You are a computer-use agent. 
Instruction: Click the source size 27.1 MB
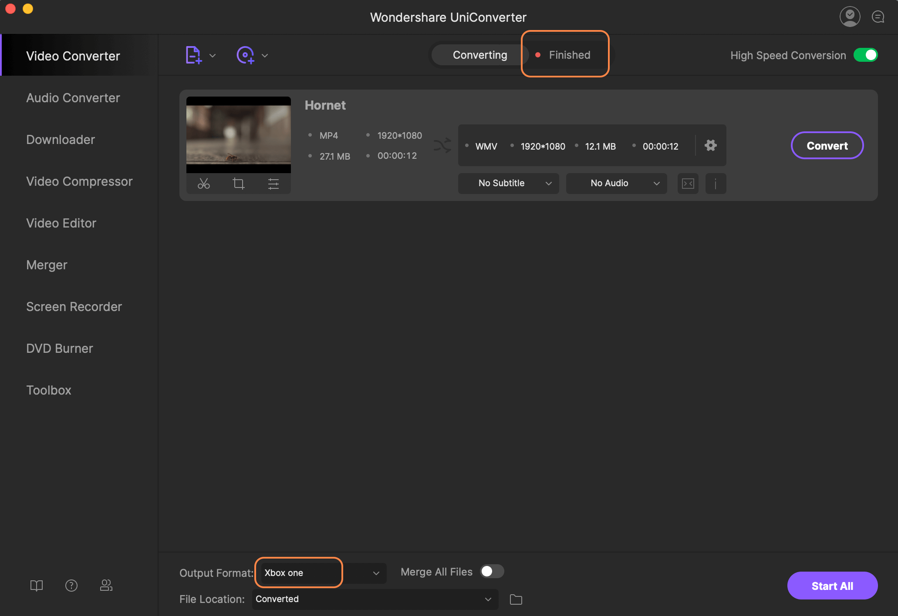point(334,156)
